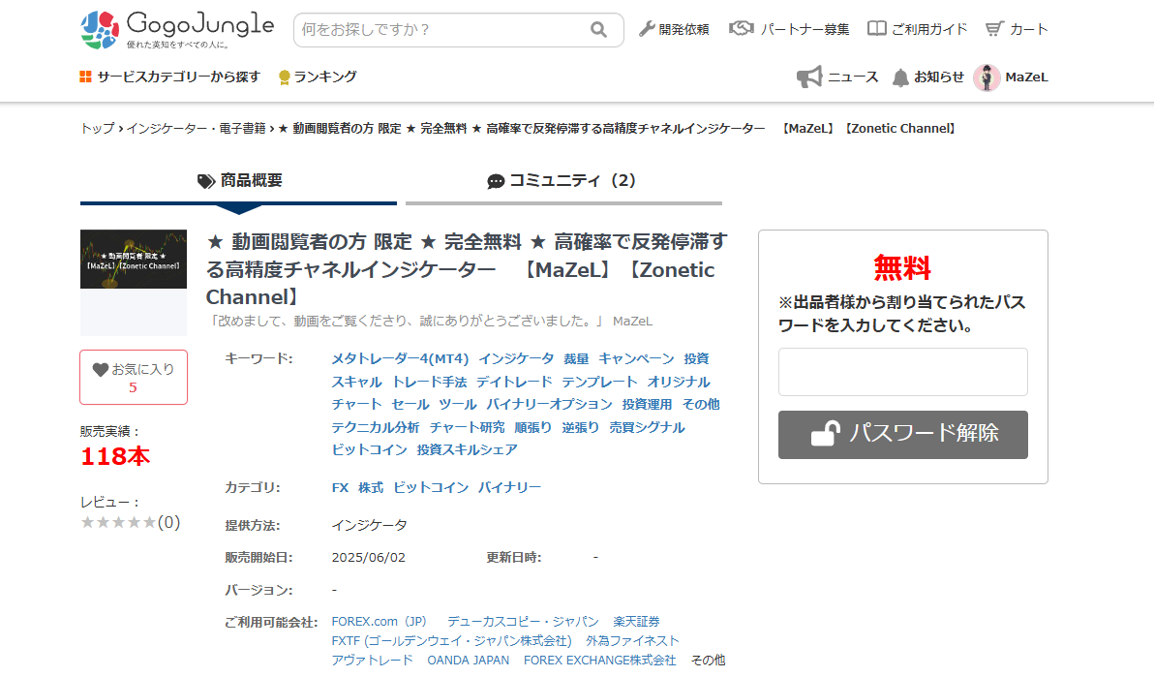Open ニュース megaphone link

click(837, 77)
